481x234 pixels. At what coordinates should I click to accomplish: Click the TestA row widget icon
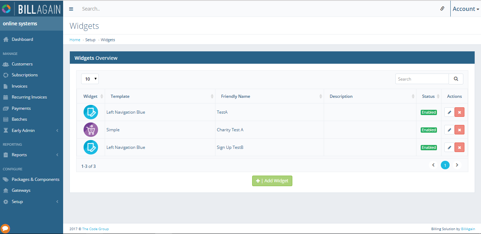point(91,112)
